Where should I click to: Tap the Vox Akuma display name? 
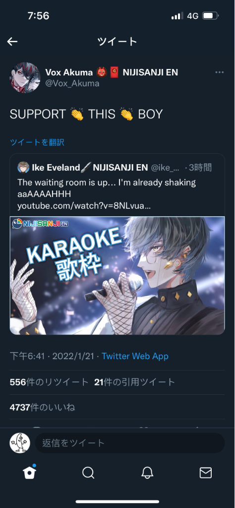click(68, 72)
